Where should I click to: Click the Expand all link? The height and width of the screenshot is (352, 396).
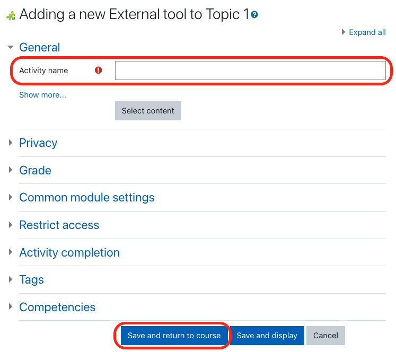[367, 32]
